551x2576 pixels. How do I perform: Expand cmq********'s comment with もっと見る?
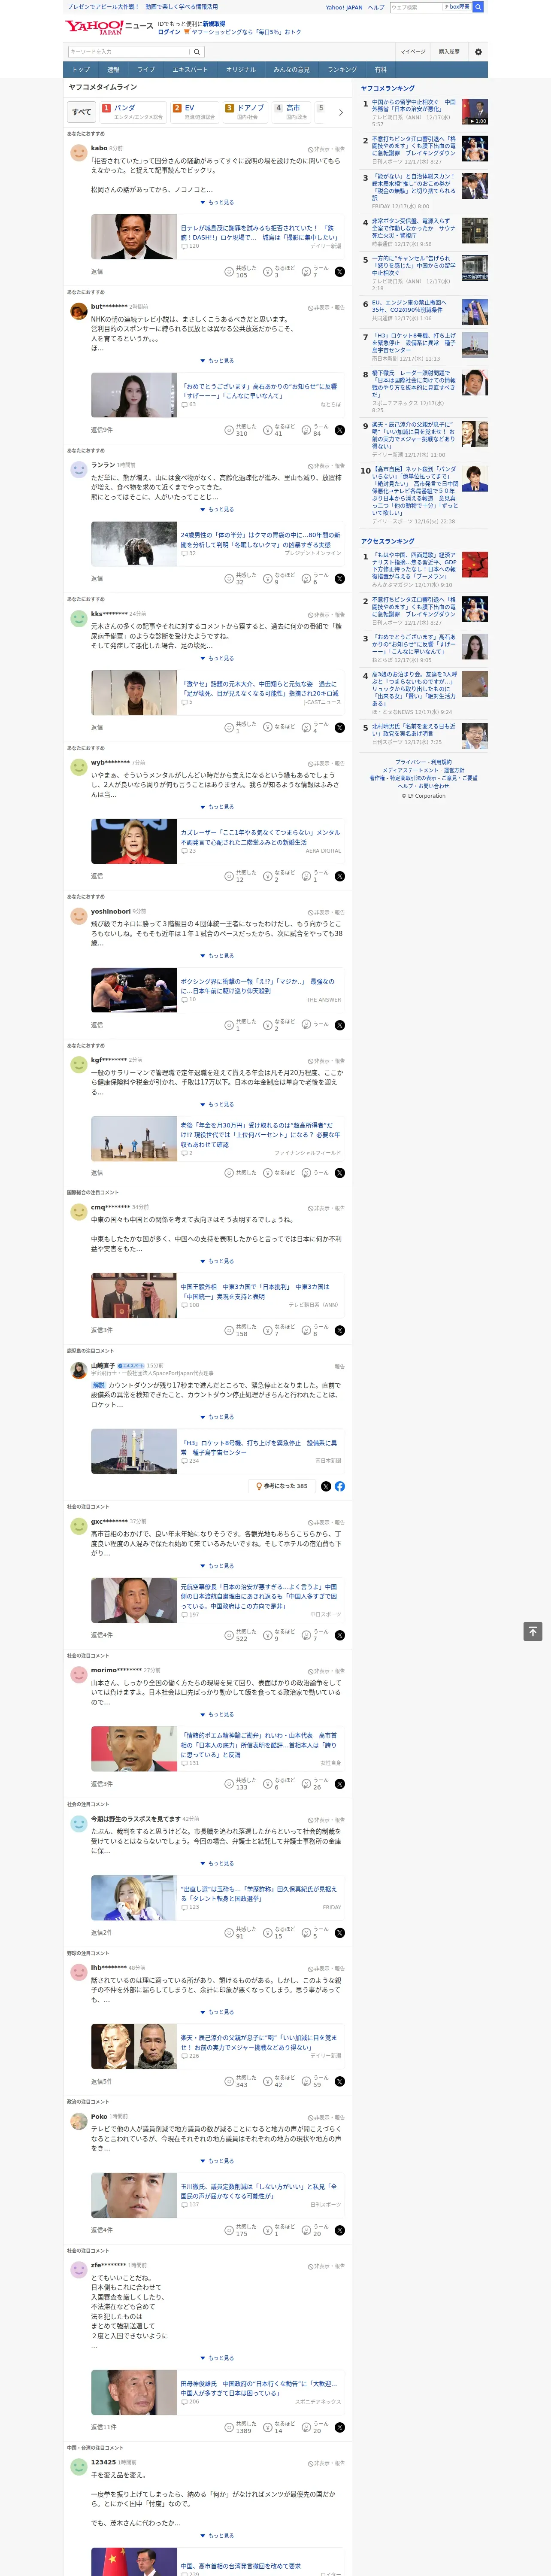pos(217,1261)
